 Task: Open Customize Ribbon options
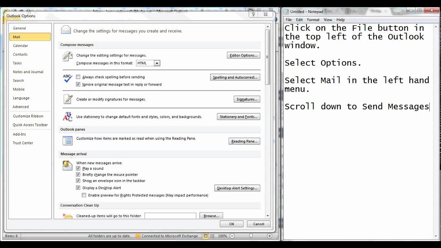point(30,116)
